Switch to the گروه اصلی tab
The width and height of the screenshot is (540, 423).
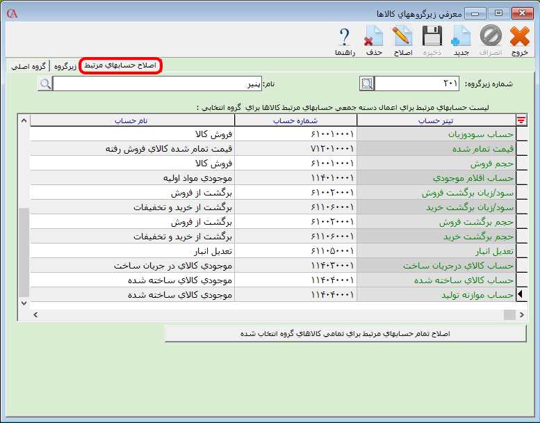click(28, 66)
